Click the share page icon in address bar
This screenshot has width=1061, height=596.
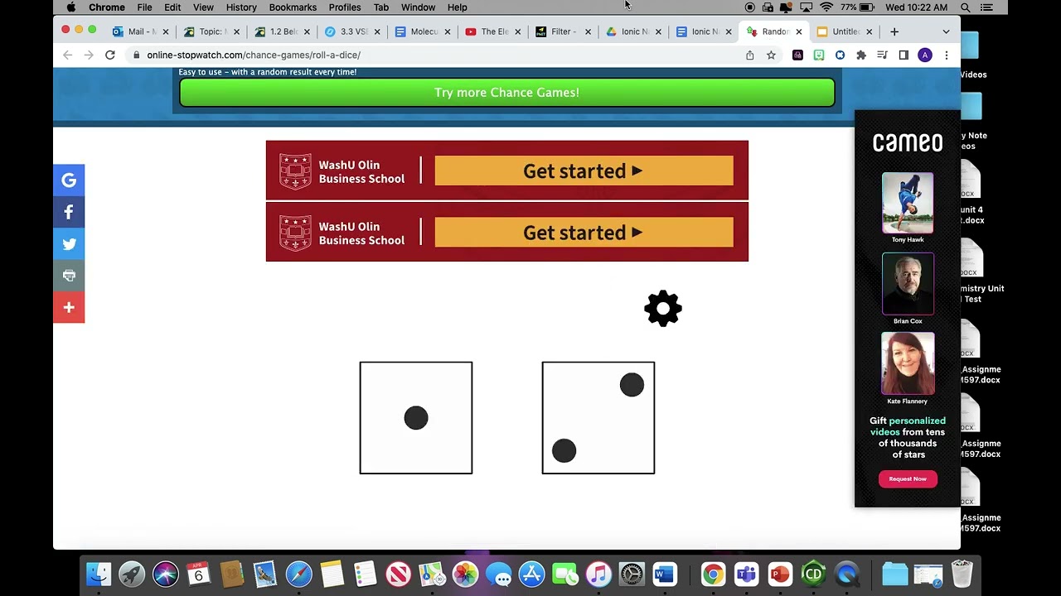point(750,55)
